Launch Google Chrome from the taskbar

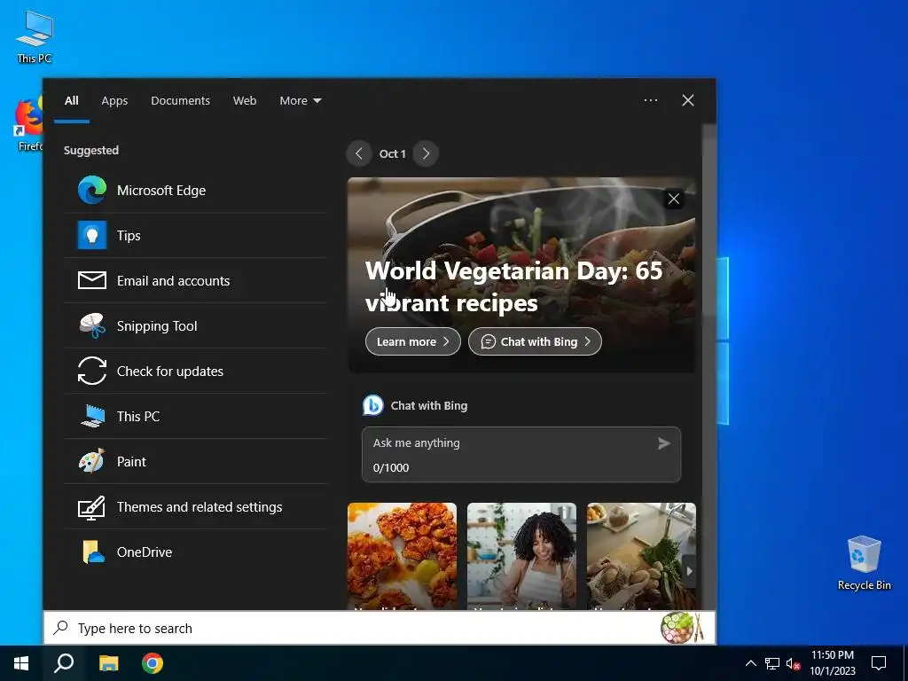pos(153,663)
